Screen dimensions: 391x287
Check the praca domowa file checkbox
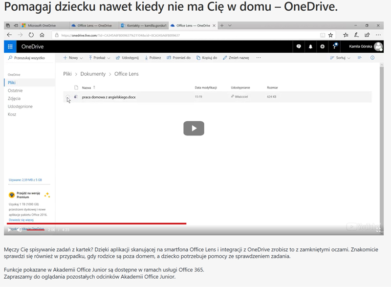pos(68,96)
